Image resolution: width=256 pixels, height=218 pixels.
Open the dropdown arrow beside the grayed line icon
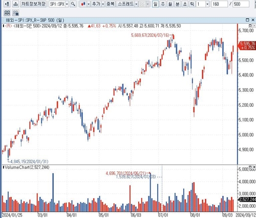point(147,4)
